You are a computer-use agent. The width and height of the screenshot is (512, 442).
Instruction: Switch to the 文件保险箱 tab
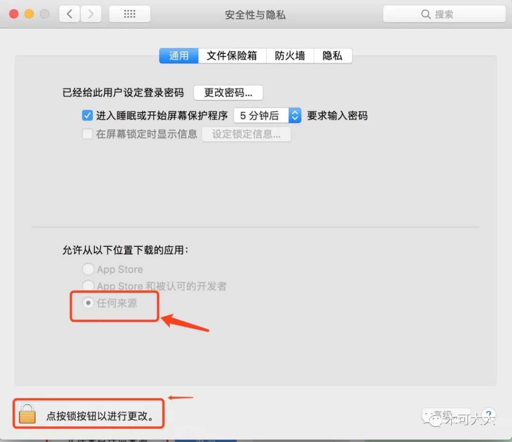pos(232,56)
